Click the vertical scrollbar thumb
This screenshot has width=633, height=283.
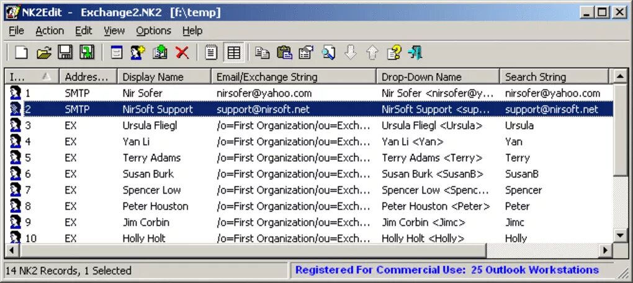click(x=620, y=129)
